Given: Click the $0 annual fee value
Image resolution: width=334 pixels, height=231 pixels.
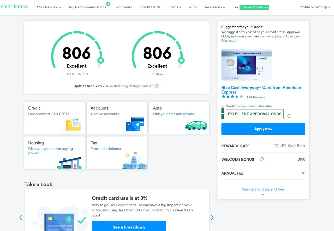Looking at the screenshot, I should 303,173.
